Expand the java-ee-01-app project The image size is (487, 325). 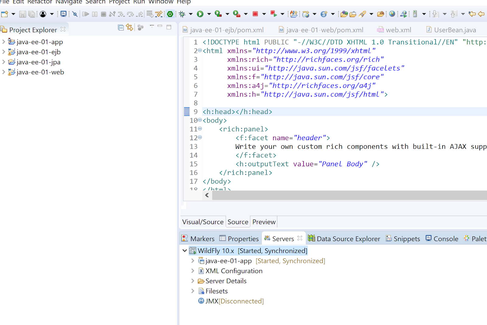coord(4,42)
